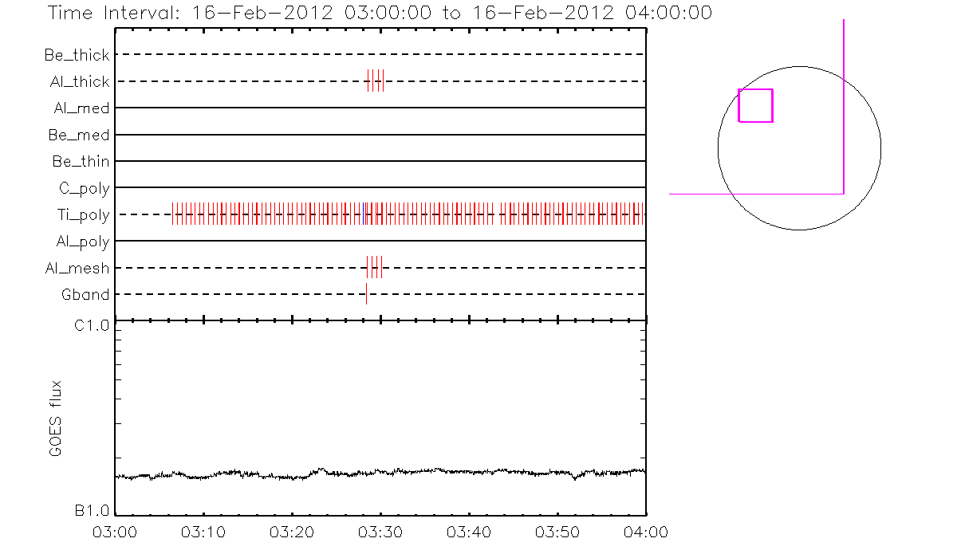
Task: Click the Al_thick exposure marker cluster
Action: (375, 81)
